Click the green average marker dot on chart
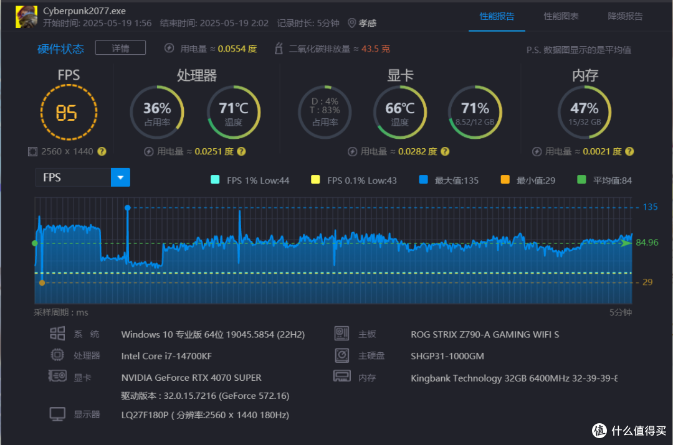The image size is (673, 445). [x=35, y=243]
